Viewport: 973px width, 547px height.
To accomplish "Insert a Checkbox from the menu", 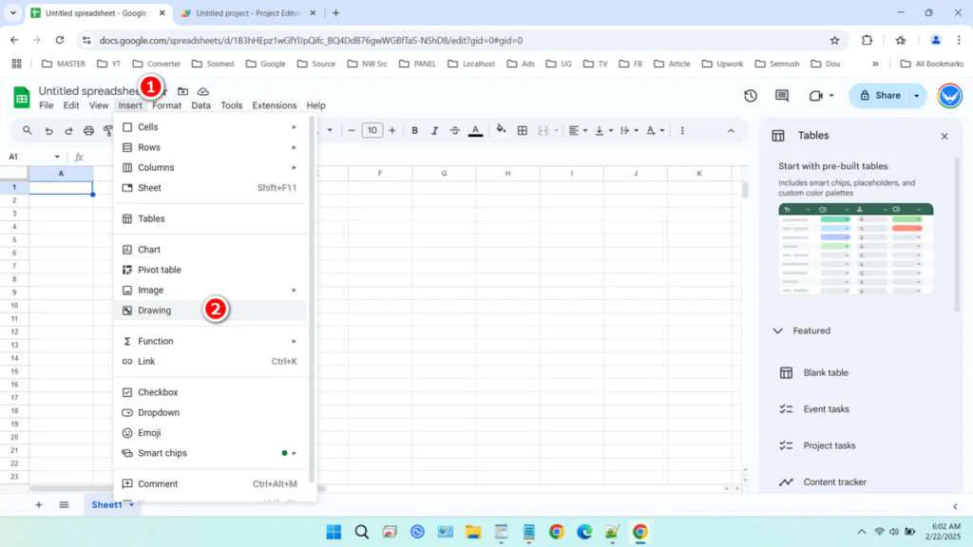I will coord(156,391).
